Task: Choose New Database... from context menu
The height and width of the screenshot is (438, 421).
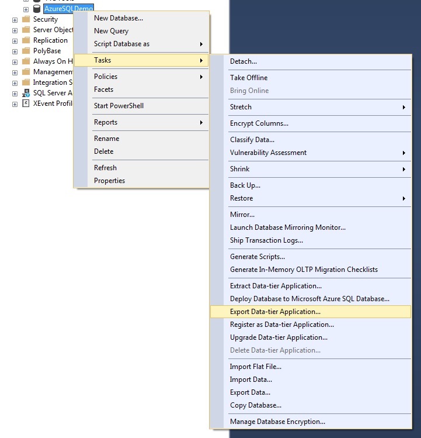Action: [141, 18]
